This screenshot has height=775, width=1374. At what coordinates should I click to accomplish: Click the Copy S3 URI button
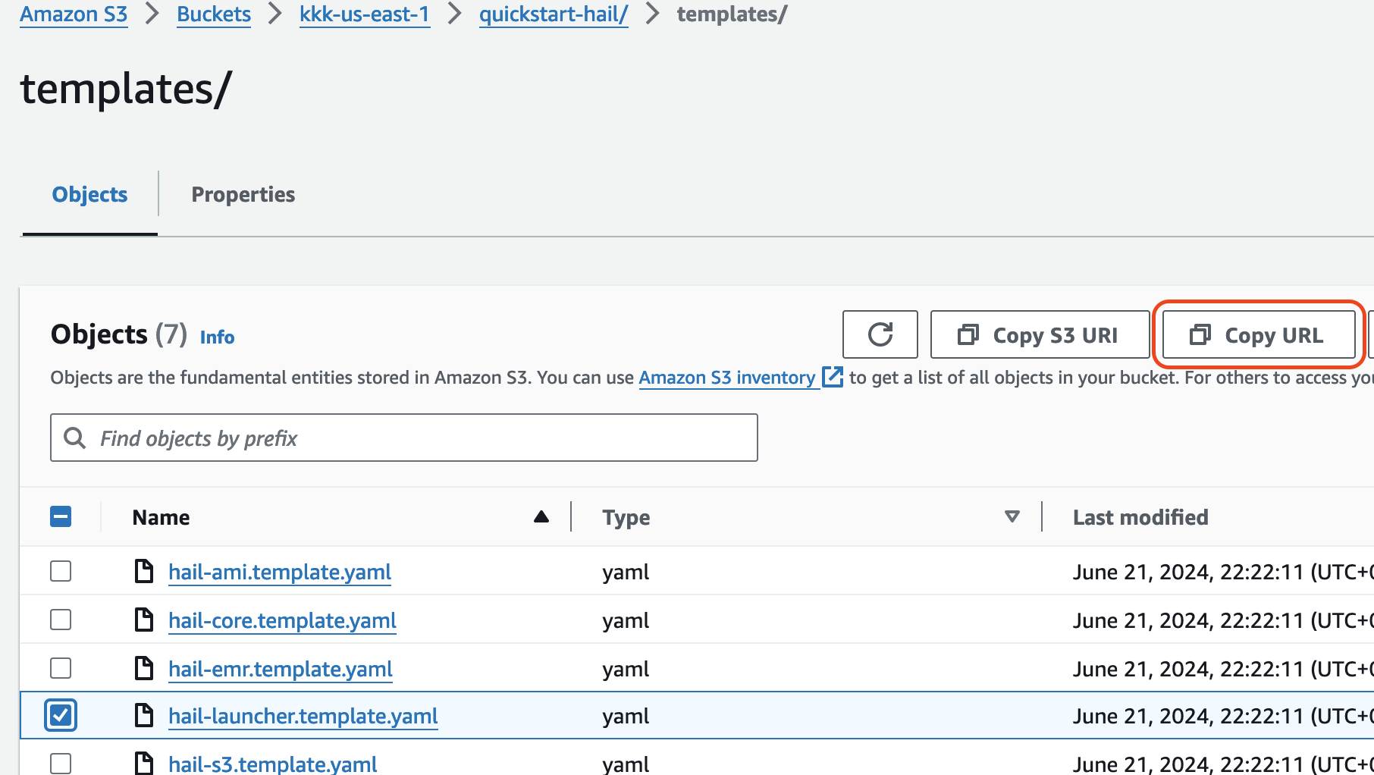tap(1040, 334)
